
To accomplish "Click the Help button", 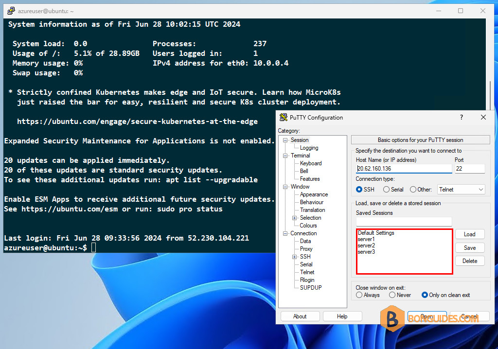I will 342,316.
